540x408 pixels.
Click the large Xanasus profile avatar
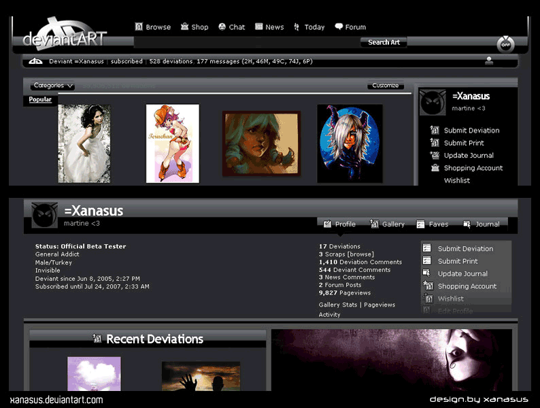click(44, 215)
